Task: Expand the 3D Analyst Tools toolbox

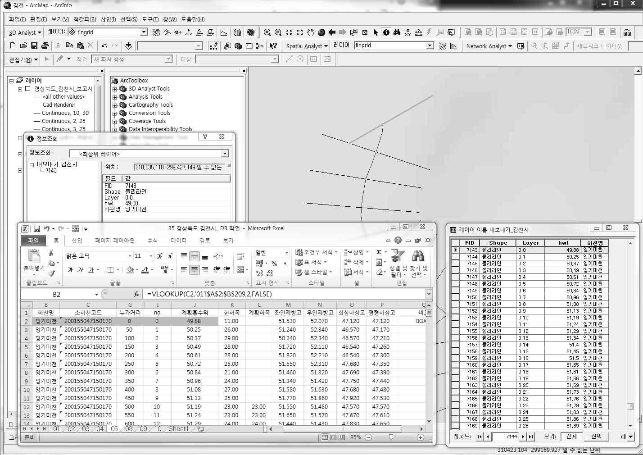Action: tap(114, 89)
